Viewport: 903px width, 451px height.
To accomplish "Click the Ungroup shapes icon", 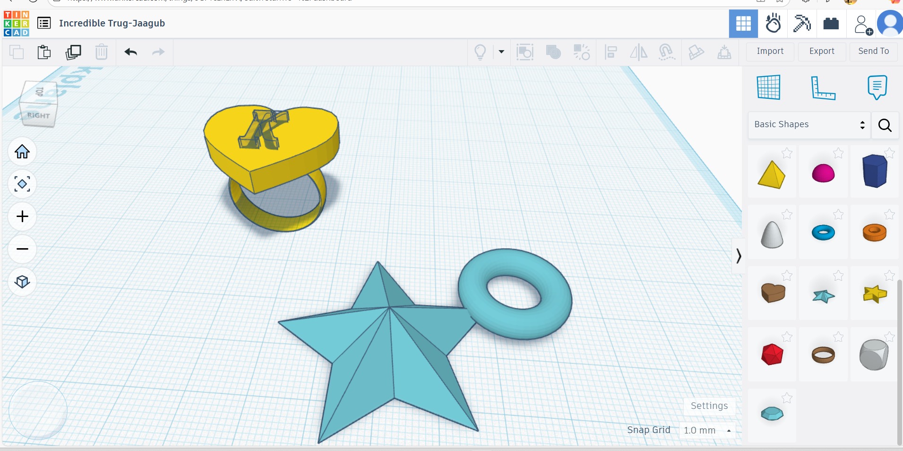I will (x=582, y=52).
